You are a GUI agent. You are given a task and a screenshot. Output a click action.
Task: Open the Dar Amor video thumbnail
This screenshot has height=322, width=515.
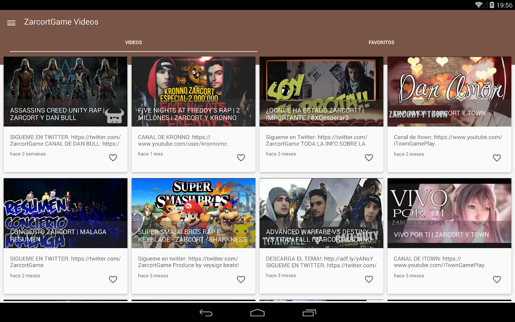coord(449,91)
